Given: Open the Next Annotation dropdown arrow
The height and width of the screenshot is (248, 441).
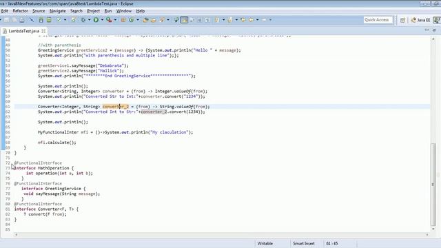Looking at the screenshot, I should [x=223, y=20].
